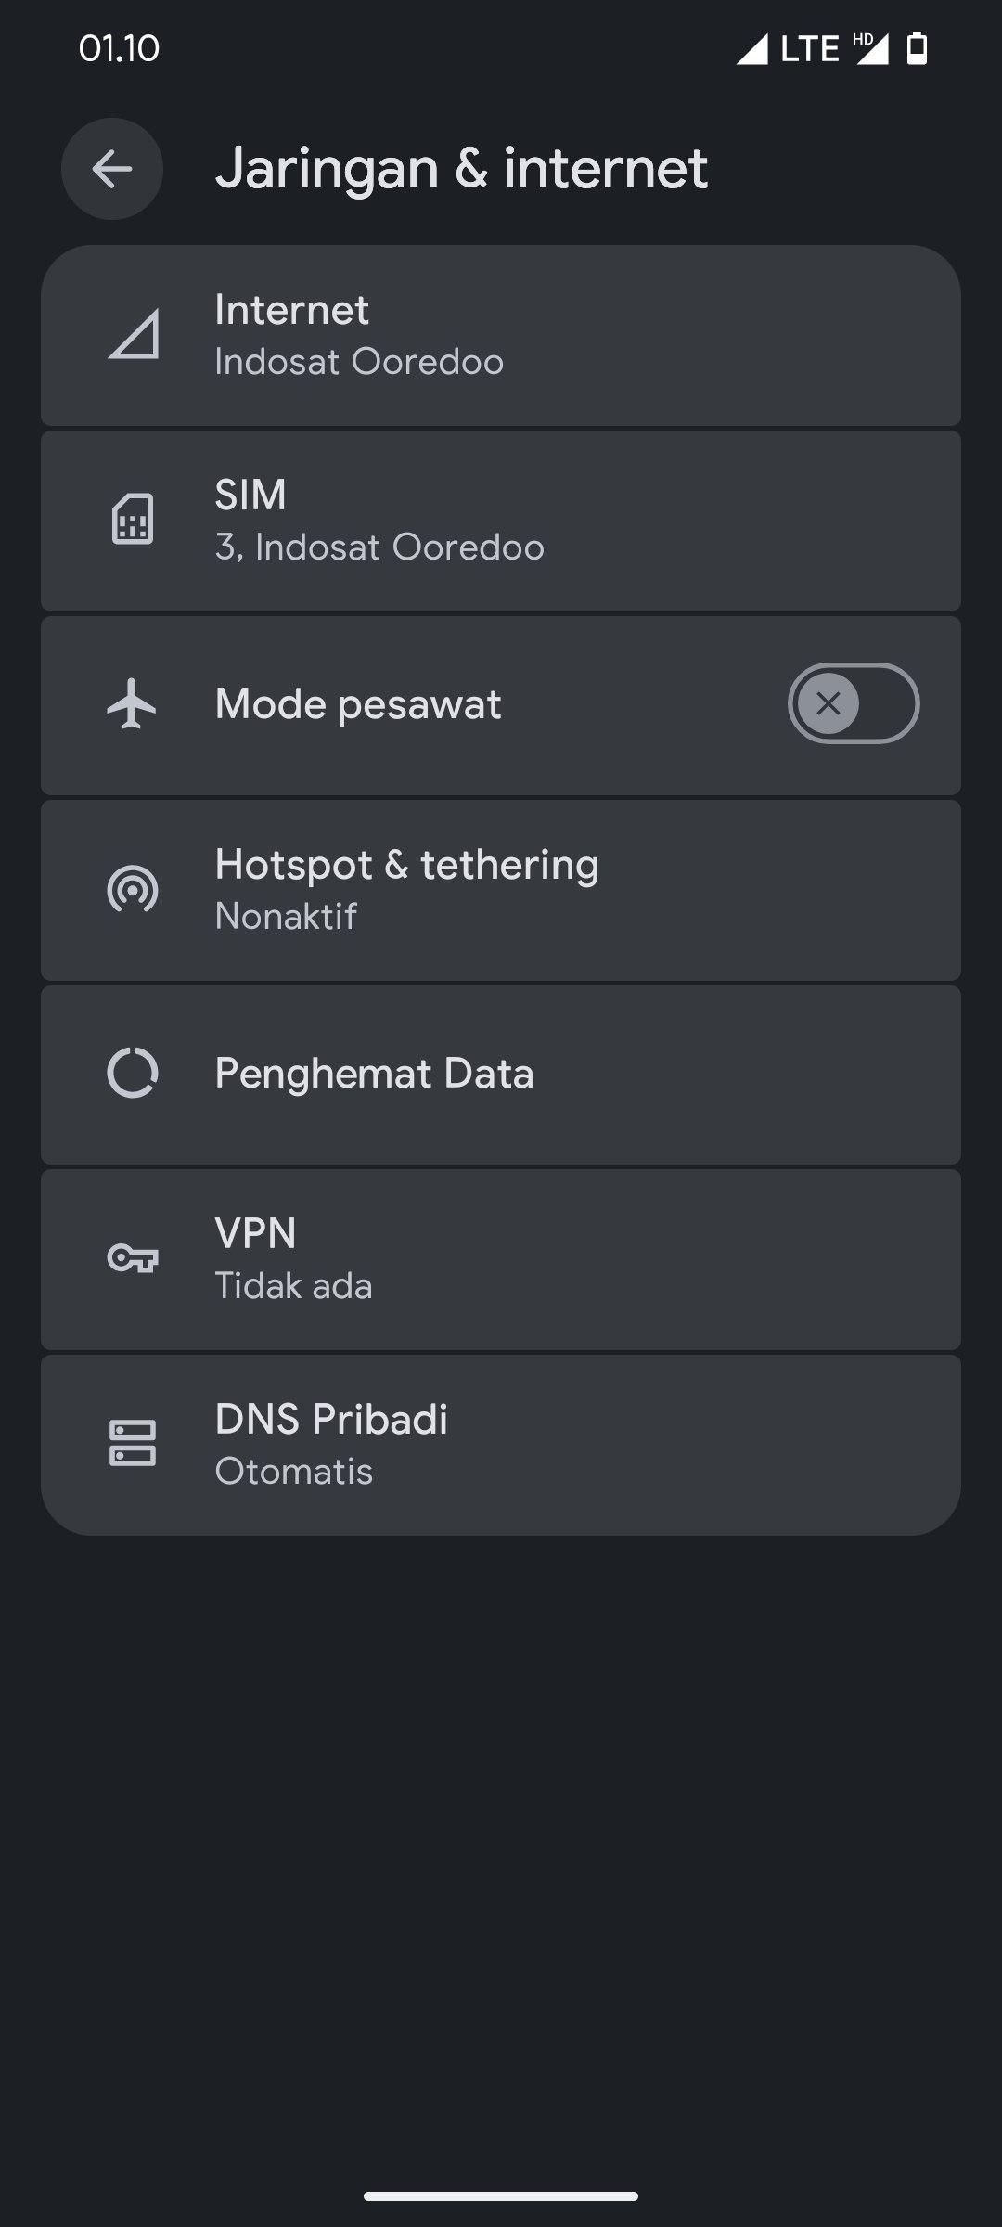This screenshot has height=2227, width=1002.
Task: Tap the home gesture bar
Action: 501,2196
